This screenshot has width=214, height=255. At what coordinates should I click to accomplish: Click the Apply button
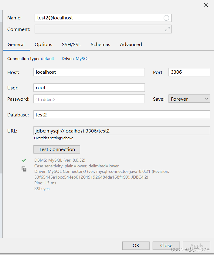(x=197, y=245)
